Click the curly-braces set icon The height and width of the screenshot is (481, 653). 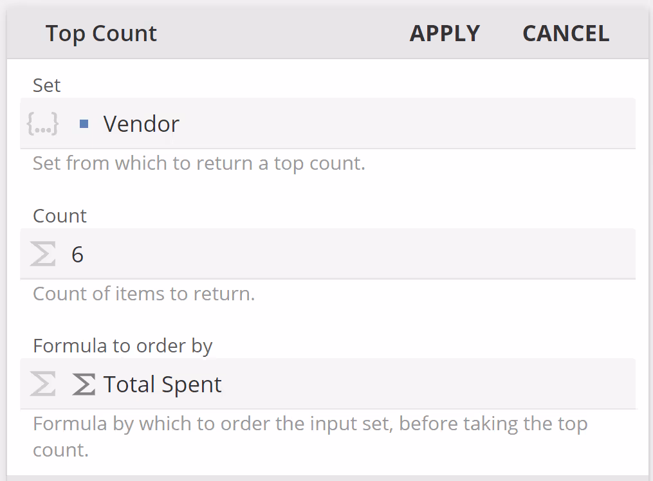pyautogui.click(x=43, y=123)
